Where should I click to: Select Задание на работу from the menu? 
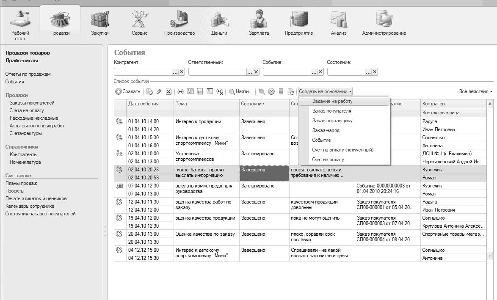click(x=332, y=102)
